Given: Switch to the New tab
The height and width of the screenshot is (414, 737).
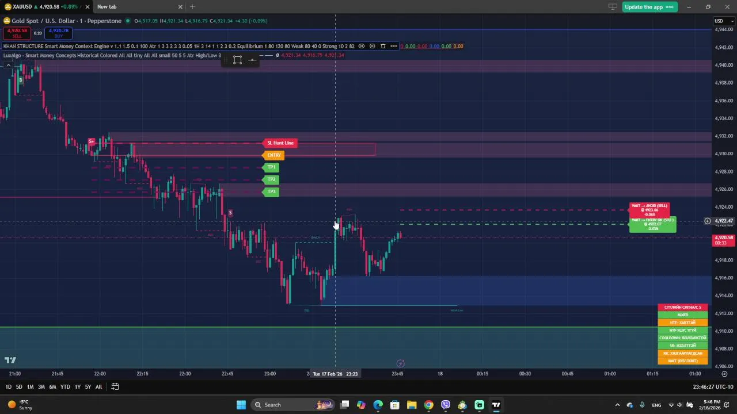Looking at the screenshot, I should coord(138,7).
